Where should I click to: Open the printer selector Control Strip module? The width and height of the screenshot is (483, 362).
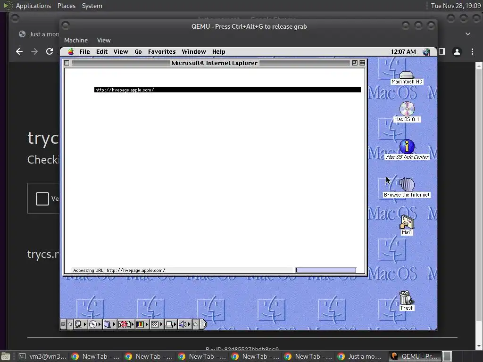pyautogui.click(x=171, y=324)
